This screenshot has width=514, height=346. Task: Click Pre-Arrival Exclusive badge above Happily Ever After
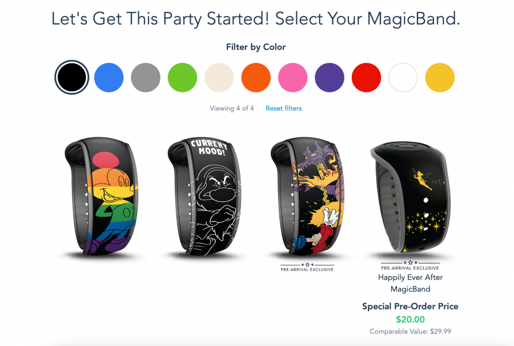pos(410,265)
